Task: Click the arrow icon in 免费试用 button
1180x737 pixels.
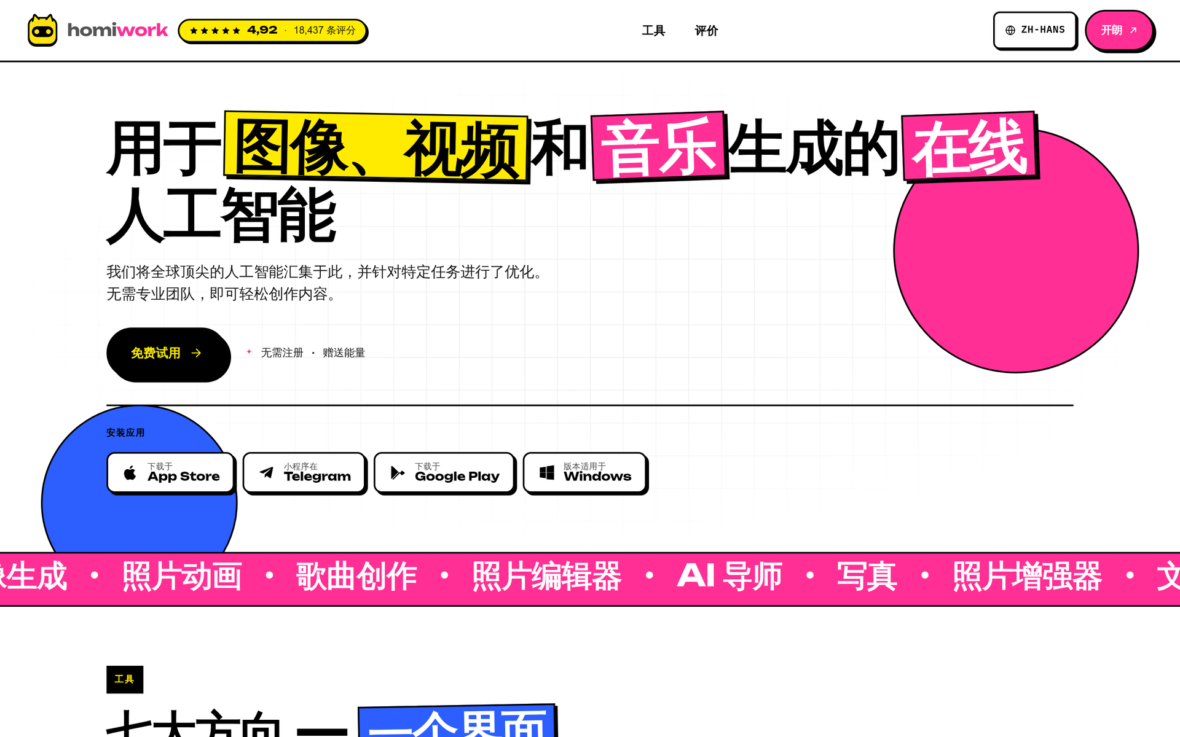Action: tap(196, 353)
